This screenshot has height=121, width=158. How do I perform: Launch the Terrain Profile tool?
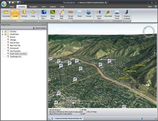point(70,15)
